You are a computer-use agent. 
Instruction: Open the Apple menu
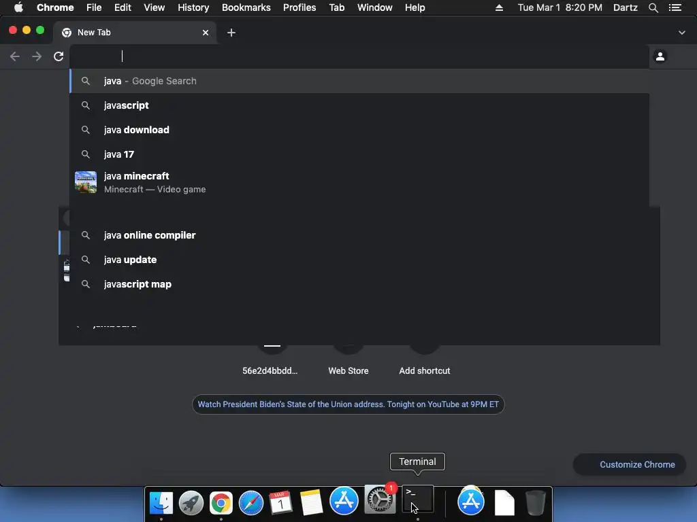18,7
